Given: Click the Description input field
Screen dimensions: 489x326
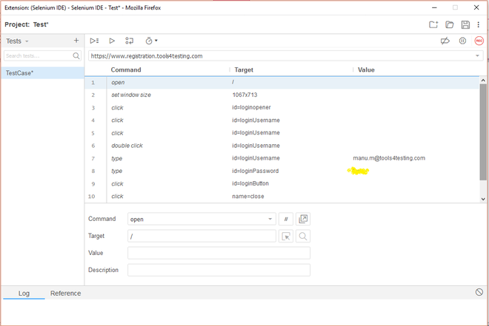Looking at the screenshot, I should 219,270.
